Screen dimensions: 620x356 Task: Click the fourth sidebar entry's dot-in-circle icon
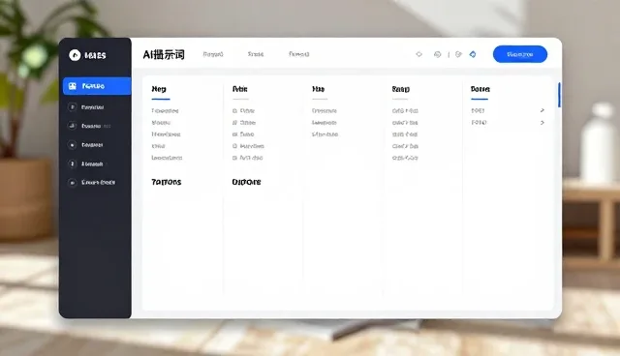pos(72,145)
